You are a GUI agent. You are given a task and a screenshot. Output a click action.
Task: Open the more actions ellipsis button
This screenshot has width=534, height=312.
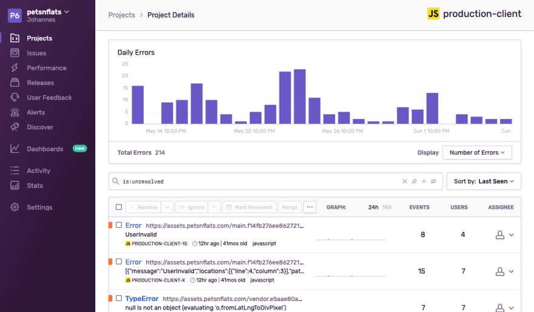click(310, 207)
